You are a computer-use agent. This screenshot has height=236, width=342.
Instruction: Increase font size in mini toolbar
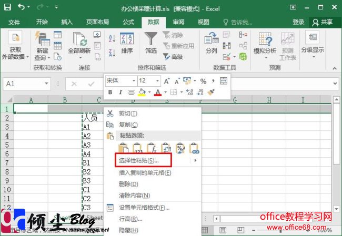[167, 81]
